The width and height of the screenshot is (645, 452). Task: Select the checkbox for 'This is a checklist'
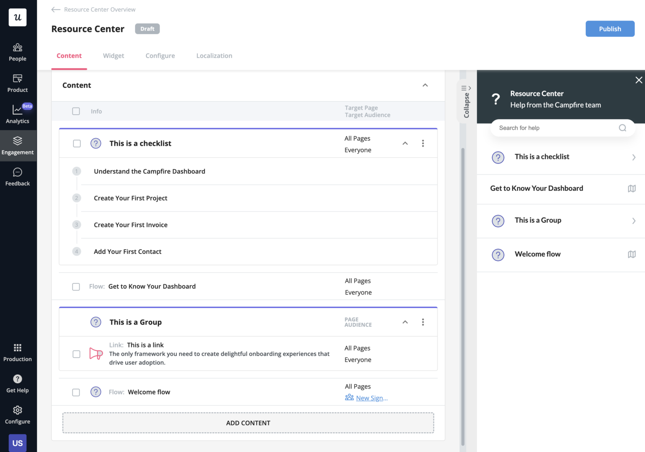[x=76, y=143]
